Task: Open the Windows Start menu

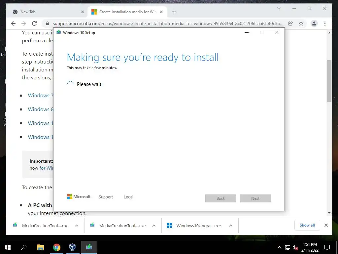Action: [x=8, y=247]
